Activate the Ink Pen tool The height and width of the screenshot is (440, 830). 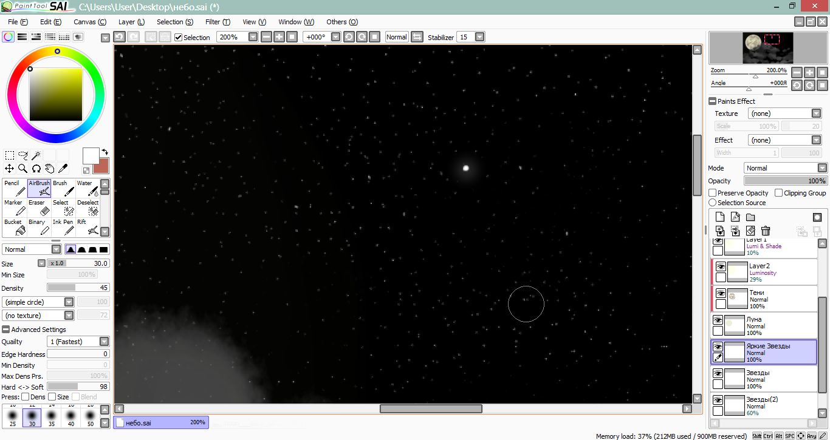(63, 227)
